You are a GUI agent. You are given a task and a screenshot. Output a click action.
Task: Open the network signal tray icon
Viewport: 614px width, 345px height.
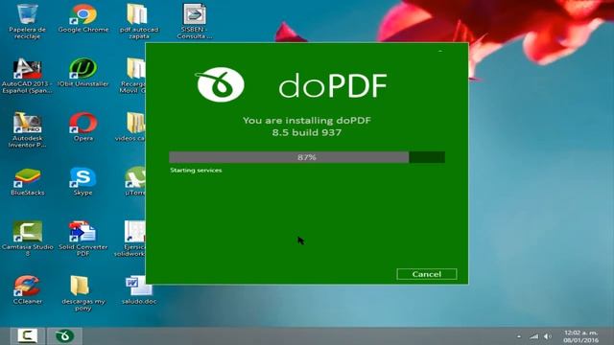click(x=534, y=336)
